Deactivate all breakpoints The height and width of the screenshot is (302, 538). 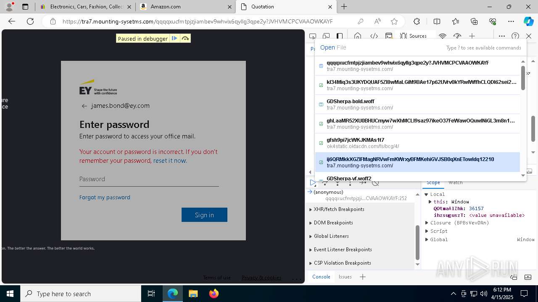(x=376, y=182)
